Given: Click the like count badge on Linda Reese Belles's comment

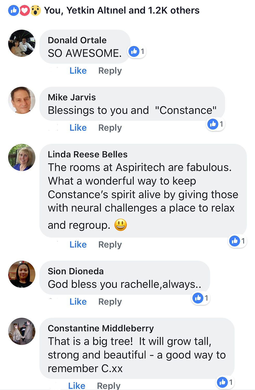Looking at the screenshot, I should click(x=238, y=241).
